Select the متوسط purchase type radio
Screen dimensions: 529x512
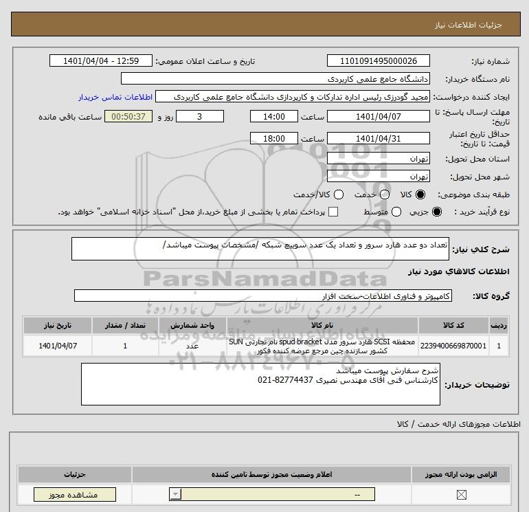pyautogui.click(x=396, y=212)
